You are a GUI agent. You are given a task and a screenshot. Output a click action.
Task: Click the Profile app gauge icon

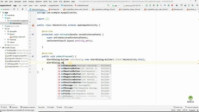coord(165,6)
